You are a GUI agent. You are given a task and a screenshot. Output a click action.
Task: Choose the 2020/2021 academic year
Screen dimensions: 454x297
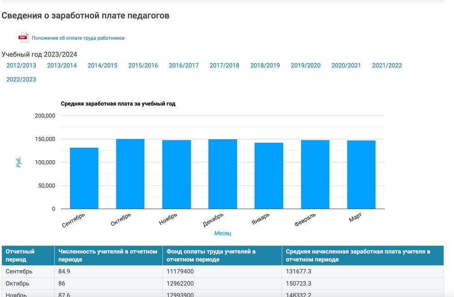pos(346,65)
